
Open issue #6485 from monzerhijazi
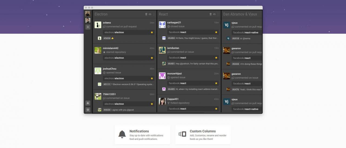click(x=171, y=89)
